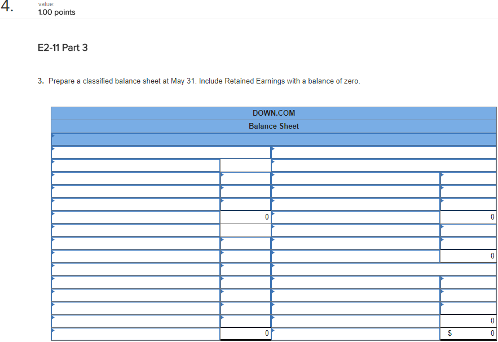The image size is (498, 342).
Task: Click the $ total cell at bottom right
Action: pos(468,333)
